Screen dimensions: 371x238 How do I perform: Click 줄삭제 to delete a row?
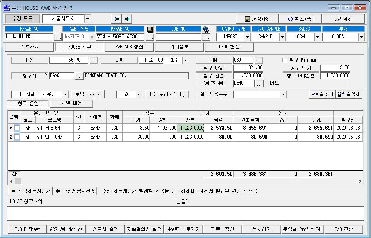[x=349, y=94]
